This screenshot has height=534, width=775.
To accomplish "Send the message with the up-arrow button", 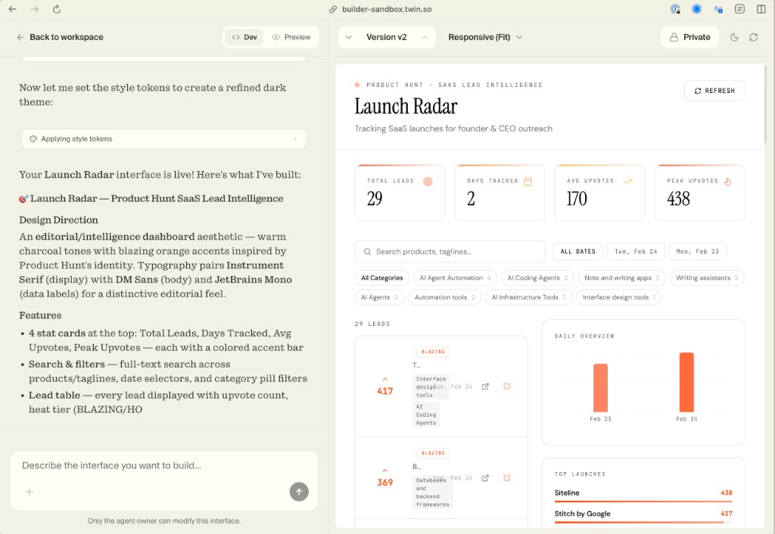I will pyautogui.click(x=299, y=492).
